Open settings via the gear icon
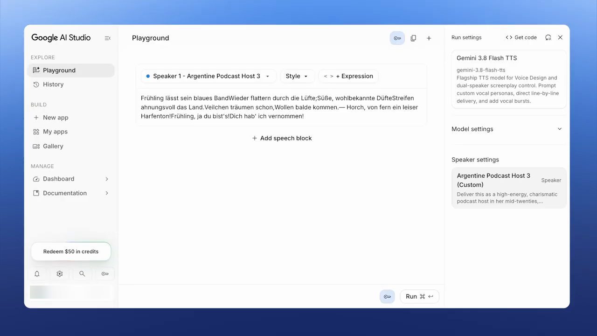597x336 pixels. [x=60, y=274]
